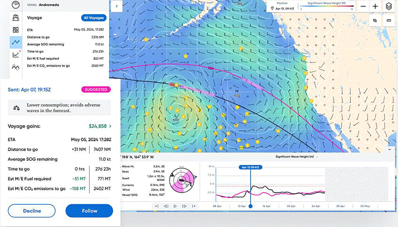398x227 pixels.
Task: Expand the Voyage gains details chevron
Action: point(110,126)
